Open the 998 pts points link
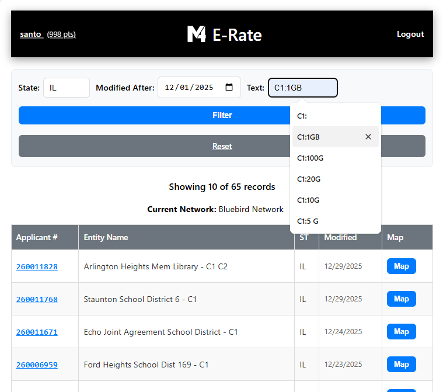This screenshot has width=443, height=392. point(61,34)
